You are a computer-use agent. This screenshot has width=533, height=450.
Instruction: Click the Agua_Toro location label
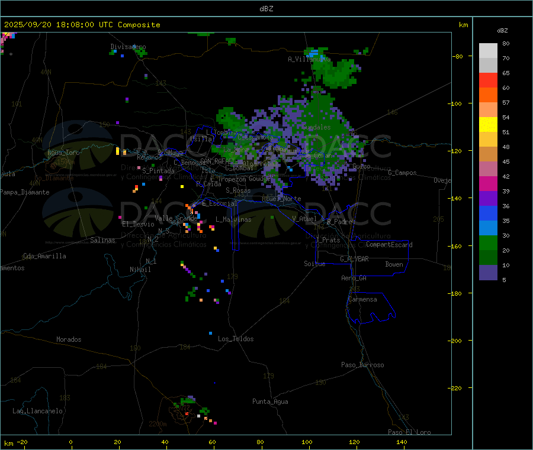[x=63, y=153]
